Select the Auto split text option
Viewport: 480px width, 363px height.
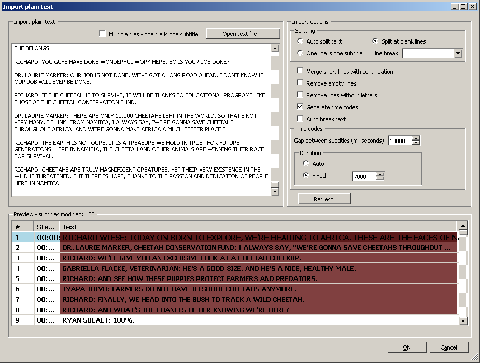point(300,41)
